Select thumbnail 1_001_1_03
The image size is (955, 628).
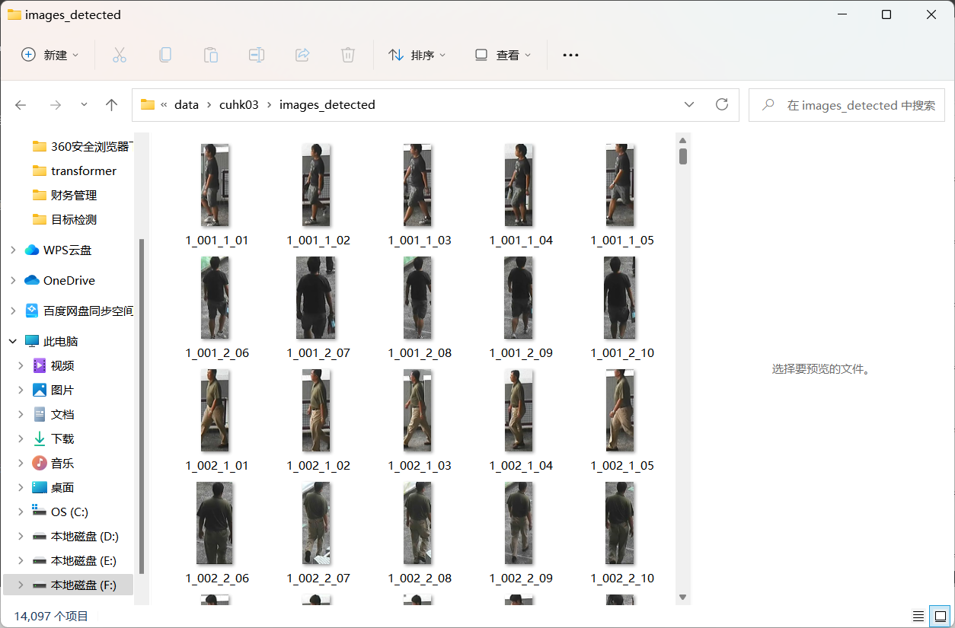coord(417,185)
